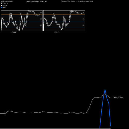Viewport: 129px width, 129px height.
Task: Click the 80 level label in FULL chart
Action: click(x=83, y=13)
